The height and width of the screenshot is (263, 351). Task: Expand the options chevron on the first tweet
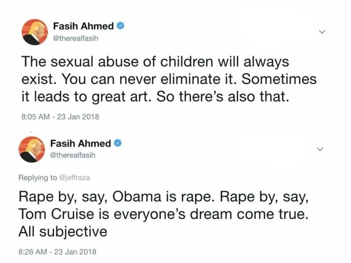tap(322, 32)
